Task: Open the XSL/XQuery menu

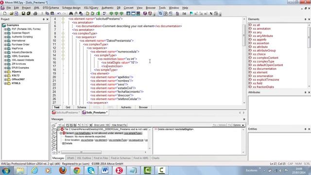Action: (x=91, y=8)
